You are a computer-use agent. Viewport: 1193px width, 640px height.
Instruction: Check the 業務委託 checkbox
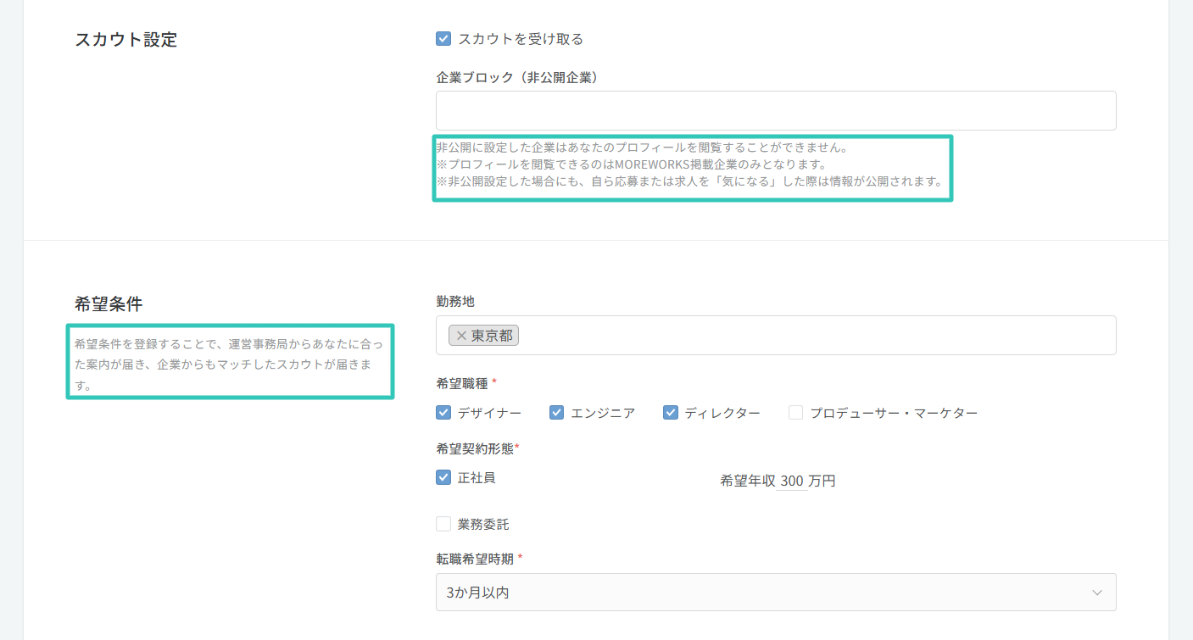(x=443, y=524)
